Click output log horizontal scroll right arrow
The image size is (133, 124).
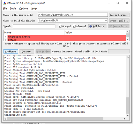click(124, 119)
